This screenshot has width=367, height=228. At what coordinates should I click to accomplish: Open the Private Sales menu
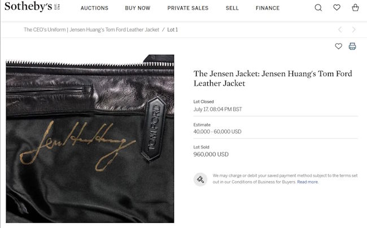[x=187, y=8]
